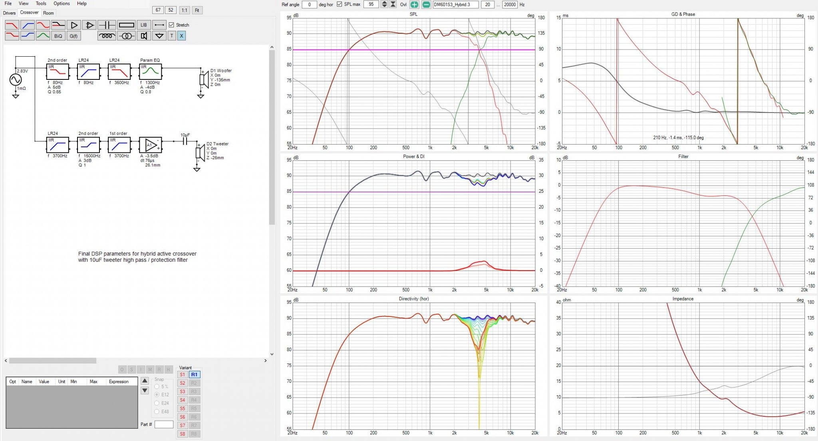This screenshot has height=441, width=818.
Task: Click the Part # input field
Action: pos(164,424)
